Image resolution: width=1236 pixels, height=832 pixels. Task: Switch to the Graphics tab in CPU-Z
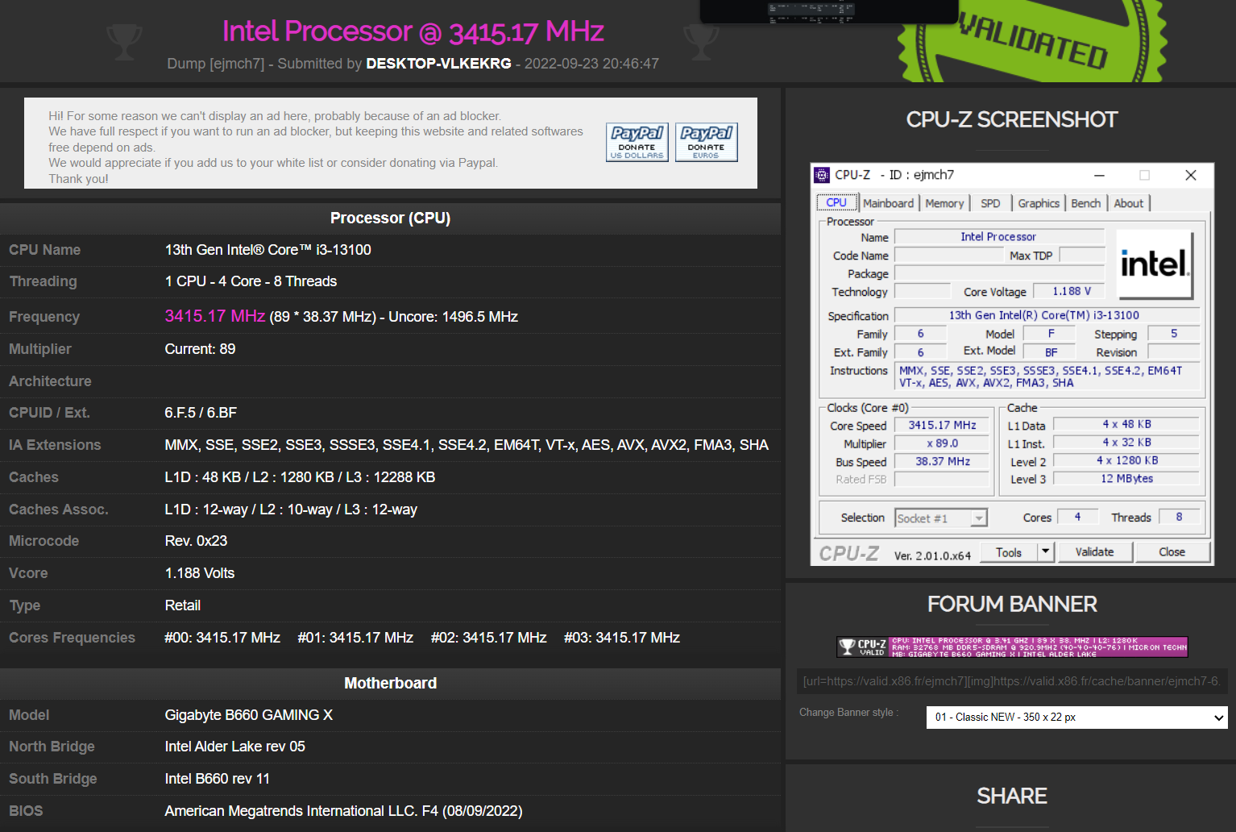click(x=1038, y=202)
